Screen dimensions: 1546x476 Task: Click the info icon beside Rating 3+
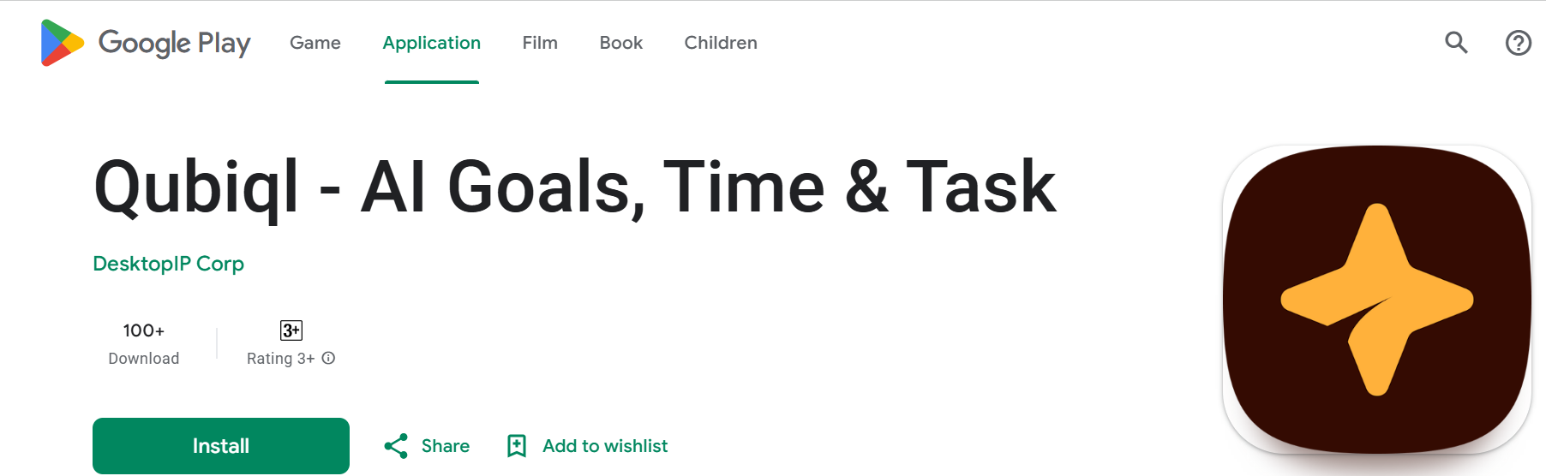click(x=328, y=358)
